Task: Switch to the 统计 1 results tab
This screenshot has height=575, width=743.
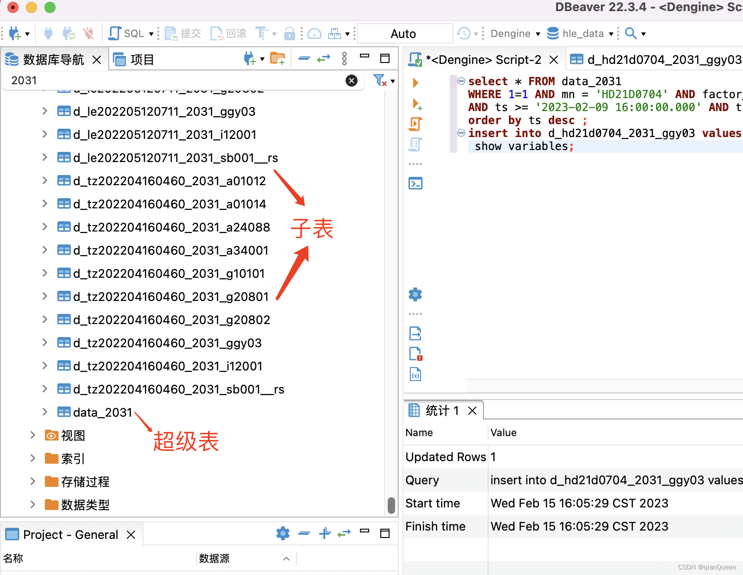Action: click(435, 411)
